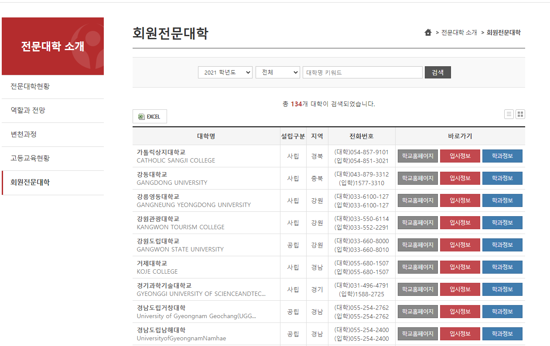Image resolution: width=550 pixels, height=346 pixels.
Task: Open 학교홈페이지 for 가톨릭상지대학교
Action: (x=417, y=156)
